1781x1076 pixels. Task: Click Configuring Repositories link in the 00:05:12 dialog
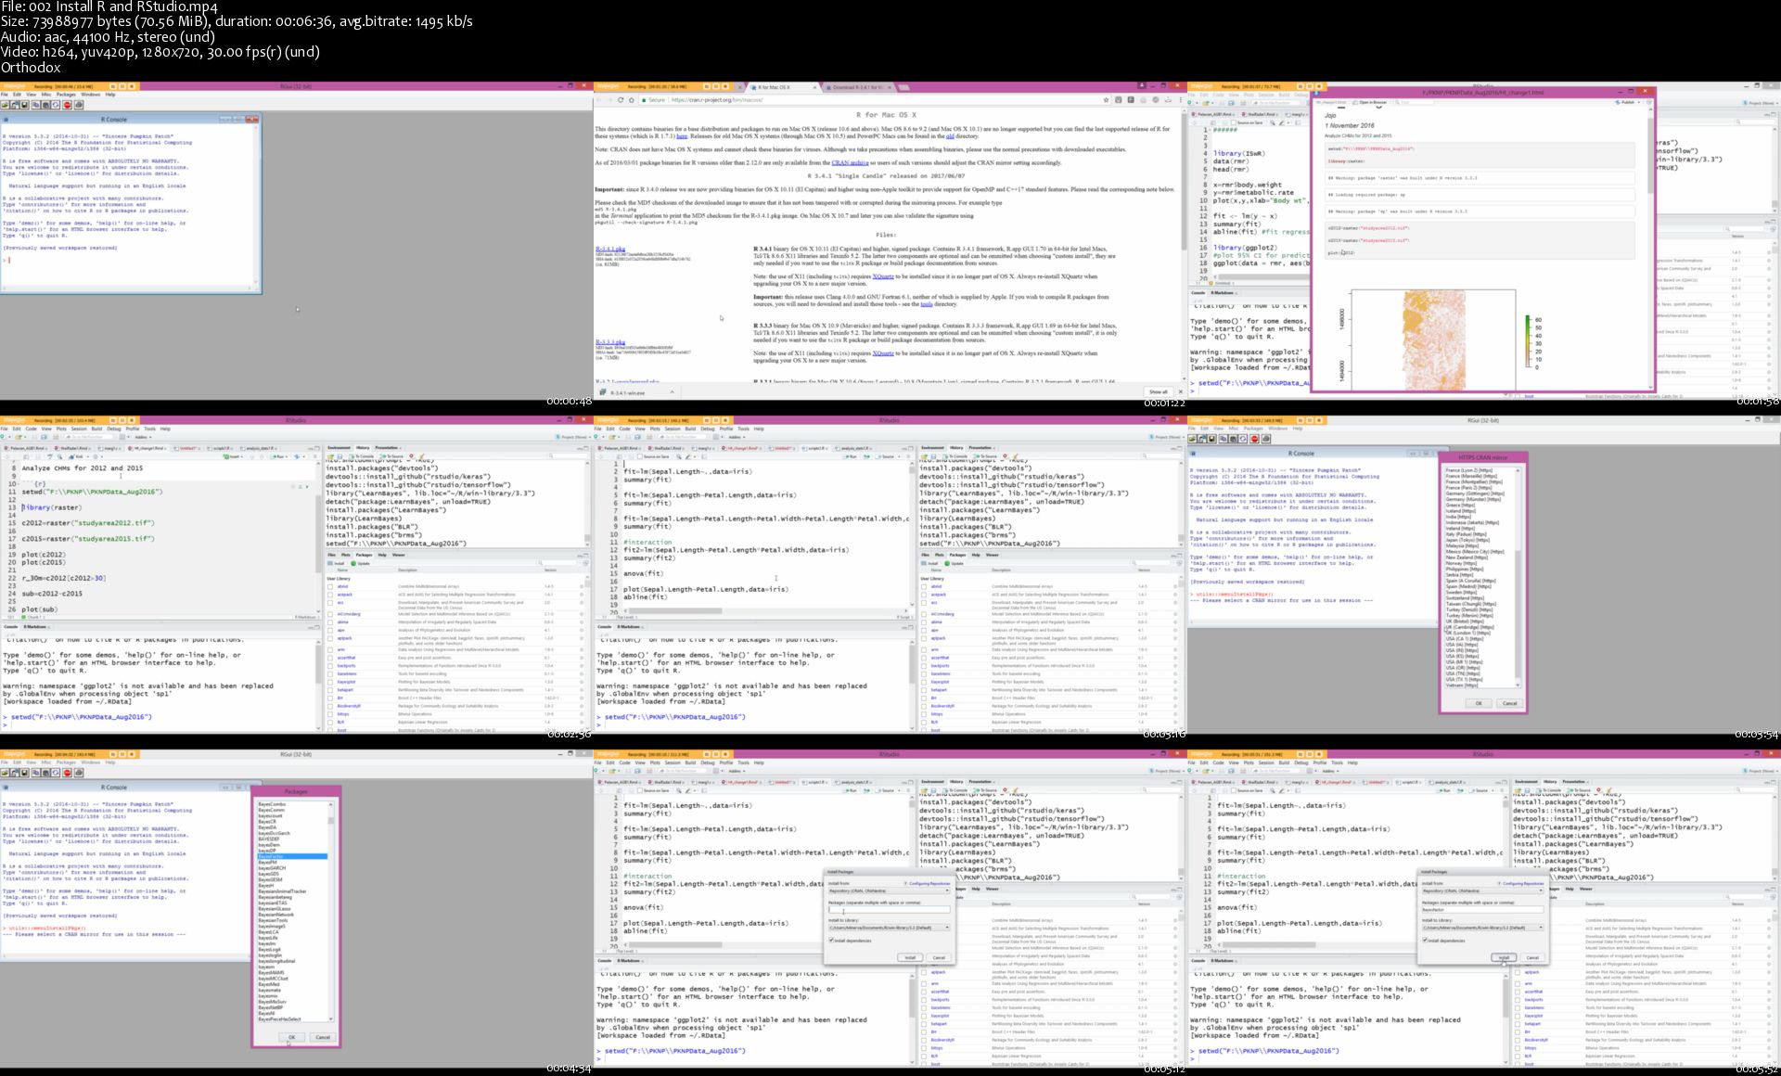click(x=929, y=883)
